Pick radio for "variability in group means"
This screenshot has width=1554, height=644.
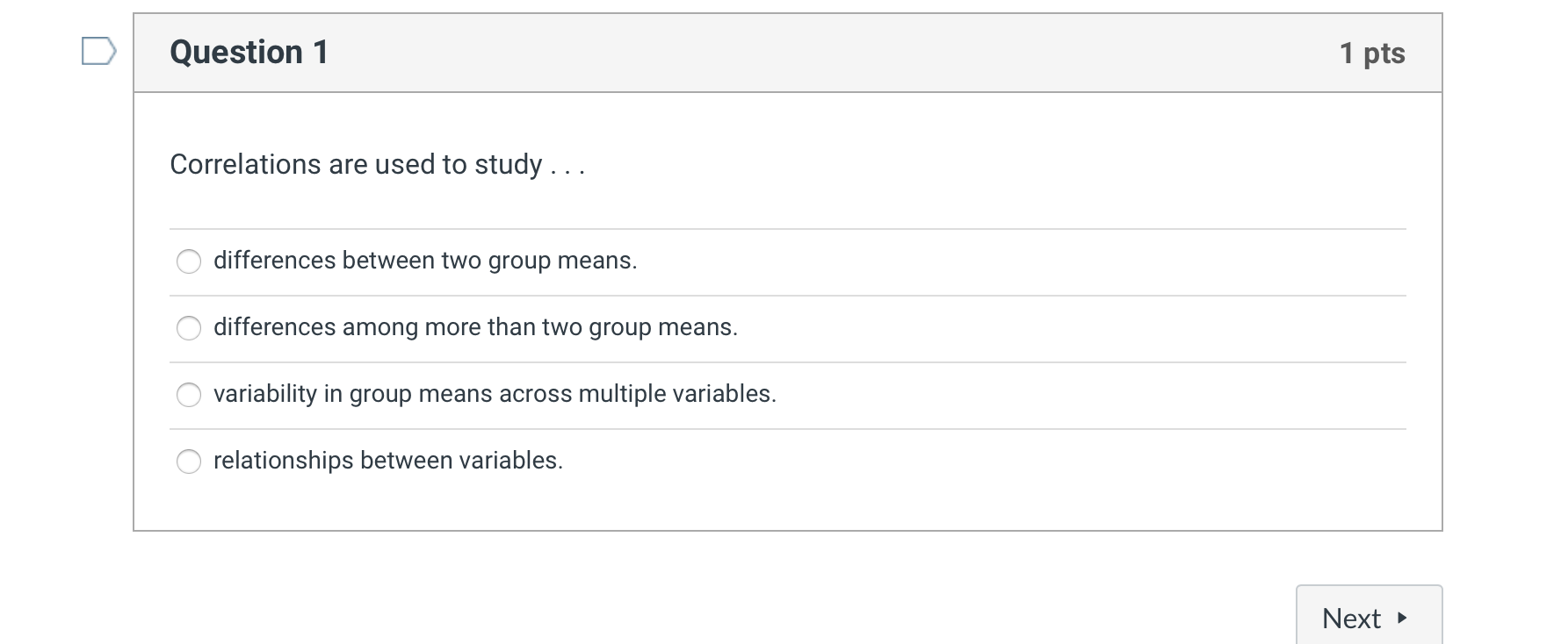tap(189, 395)
